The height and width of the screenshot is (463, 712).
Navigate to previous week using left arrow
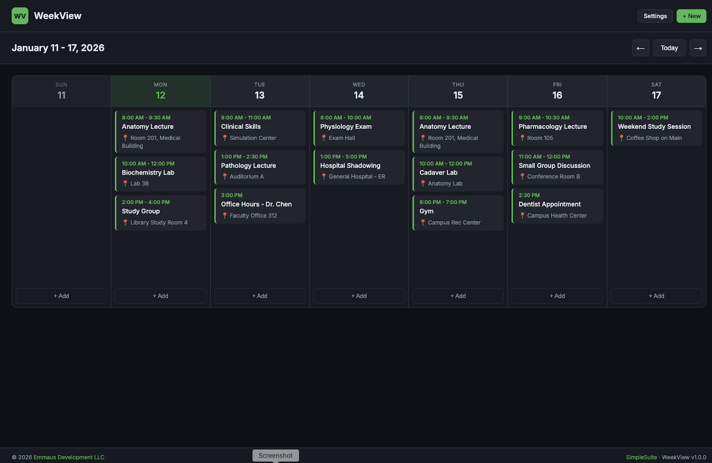(640, 48)
